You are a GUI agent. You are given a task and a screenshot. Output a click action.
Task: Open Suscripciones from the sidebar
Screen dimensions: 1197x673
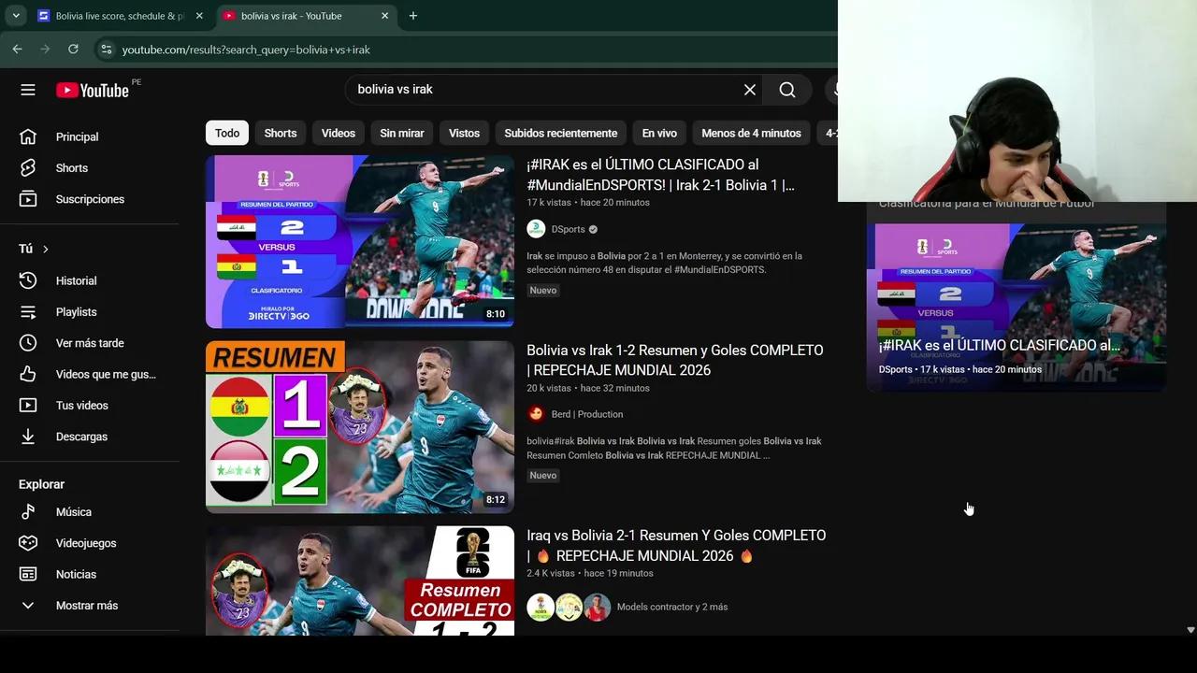click(90, 199)
